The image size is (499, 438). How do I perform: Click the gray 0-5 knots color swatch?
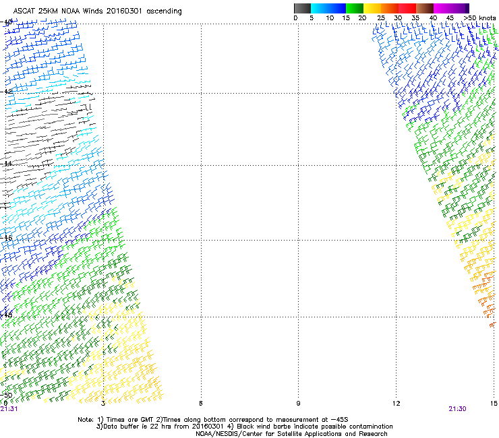[302, 8]
